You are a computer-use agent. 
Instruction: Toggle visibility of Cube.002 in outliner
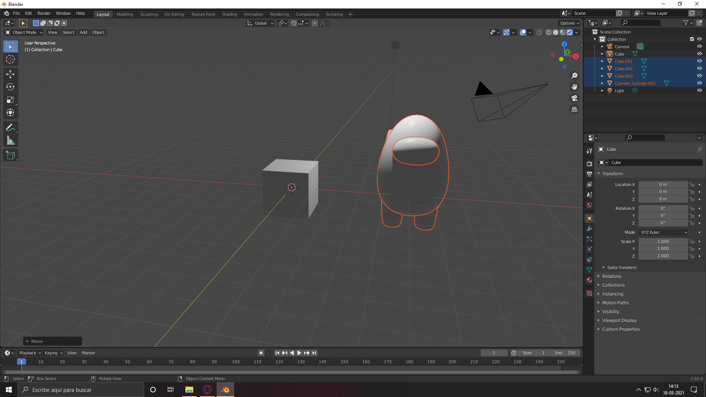(x=699, y=68)
